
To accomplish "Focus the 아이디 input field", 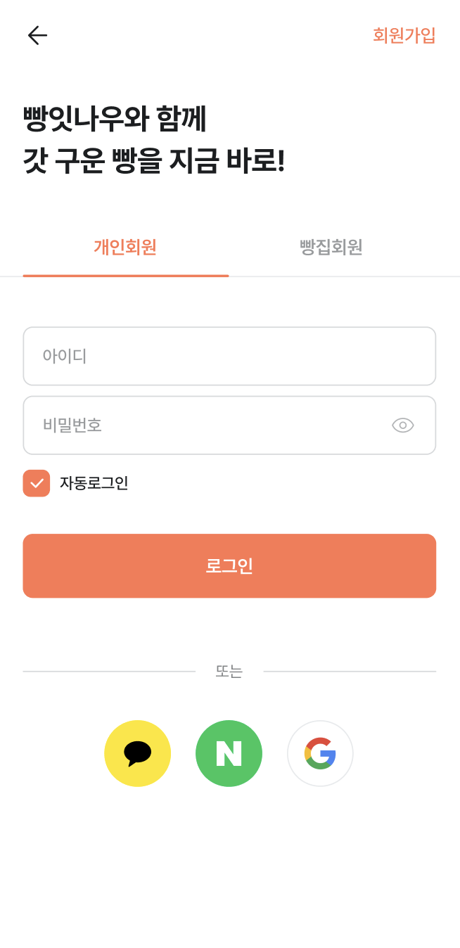I will [x=229, y=356].
